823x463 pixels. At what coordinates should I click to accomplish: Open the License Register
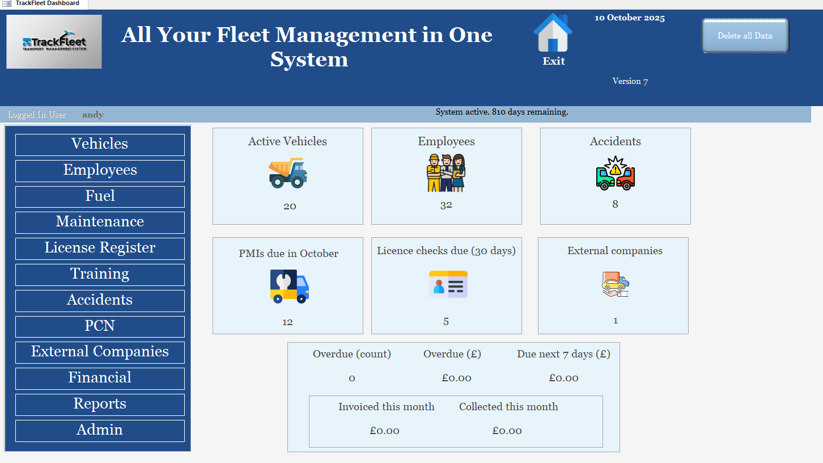tap(100, 249)
